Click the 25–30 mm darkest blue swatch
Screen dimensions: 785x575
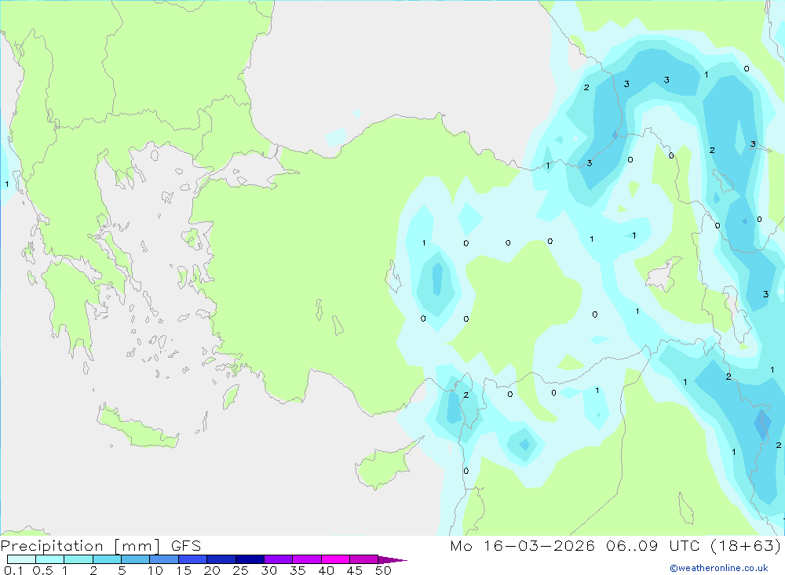click(250, 559)
